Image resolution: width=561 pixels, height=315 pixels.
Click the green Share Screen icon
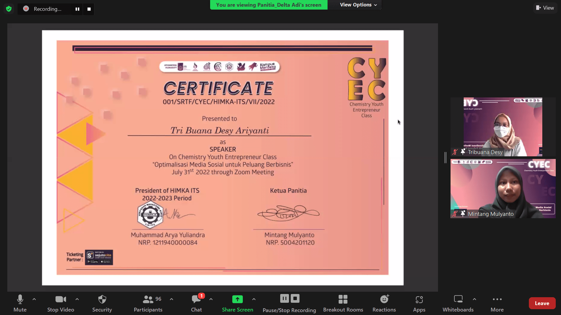point(237,300)
